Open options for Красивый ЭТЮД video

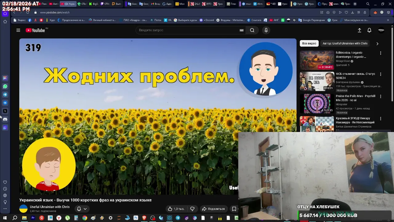[x=380, y=119]
